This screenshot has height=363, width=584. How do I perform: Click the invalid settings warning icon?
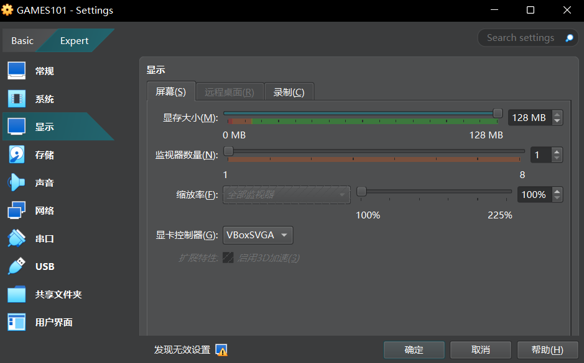[x=221, y=350]
